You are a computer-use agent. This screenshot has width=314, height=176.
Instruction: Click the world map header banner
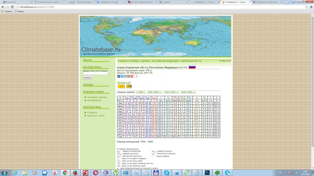click(155, 36)
